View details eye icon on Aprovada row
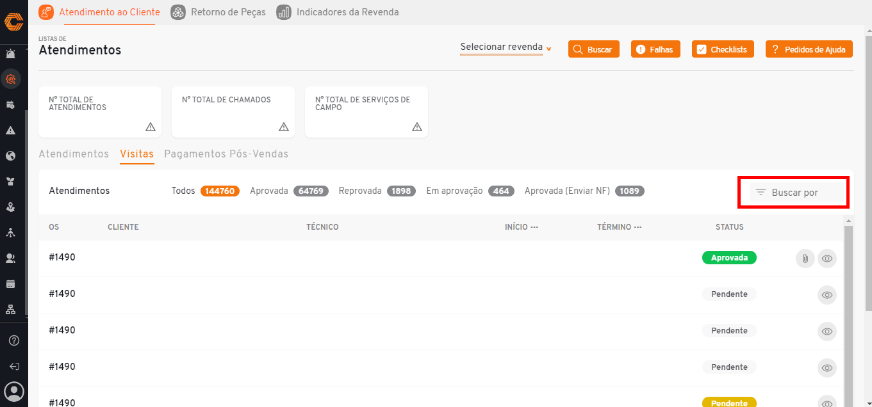 pyautogui.click(x=827, y=259)
